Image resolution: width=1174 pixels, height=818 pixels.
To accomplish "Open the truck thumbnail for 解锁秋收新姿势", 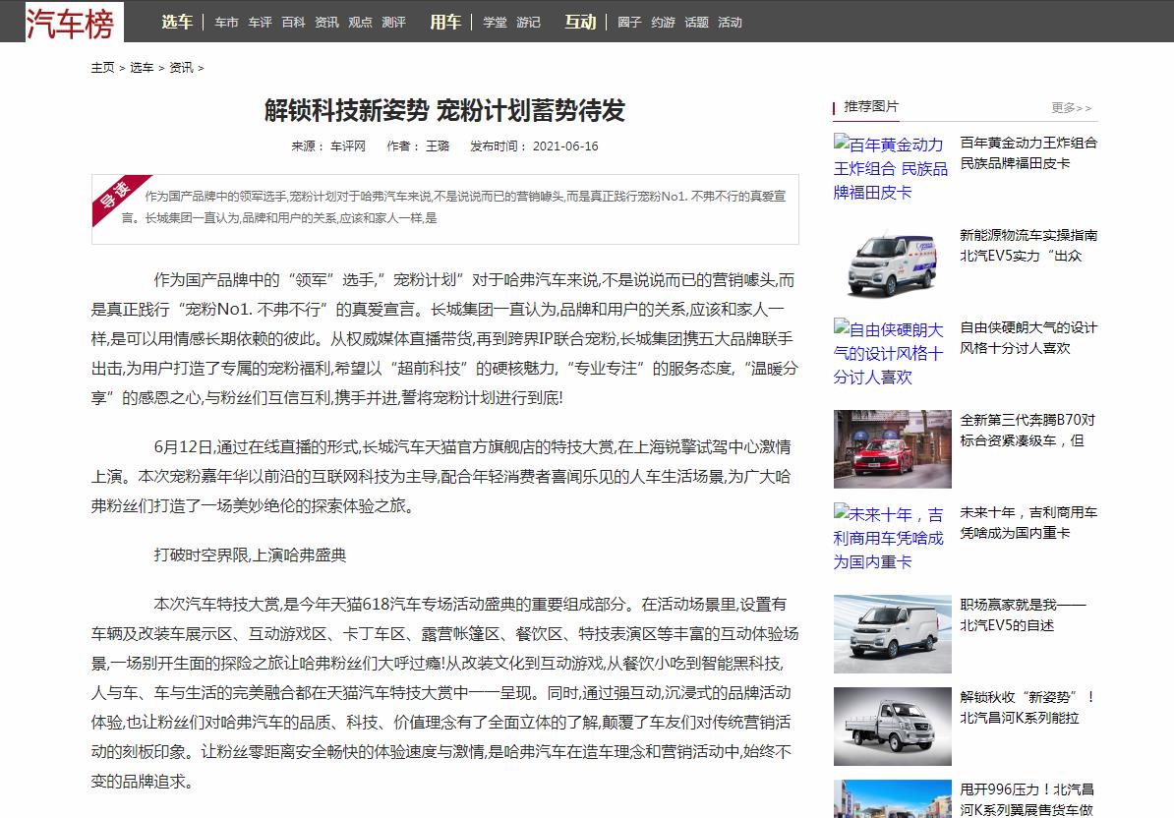I will [893, 726].
